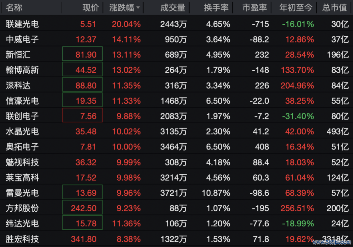Click the 现价 column header
The width and height of the screenshot is (353, 247).
91,8
